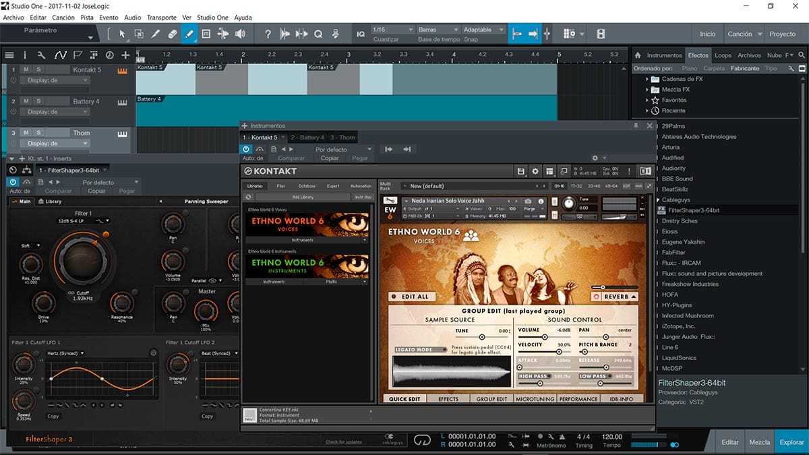Open the Adaptable snap dropdown
The height and width of the screenshot is (455, 809).
coord(483,30)
